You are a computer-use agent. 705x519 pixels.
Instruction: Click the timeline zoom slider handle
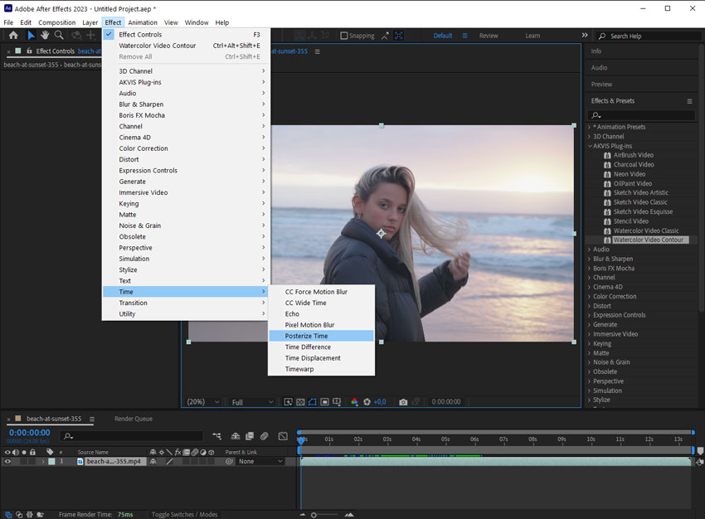click(314, 515)
